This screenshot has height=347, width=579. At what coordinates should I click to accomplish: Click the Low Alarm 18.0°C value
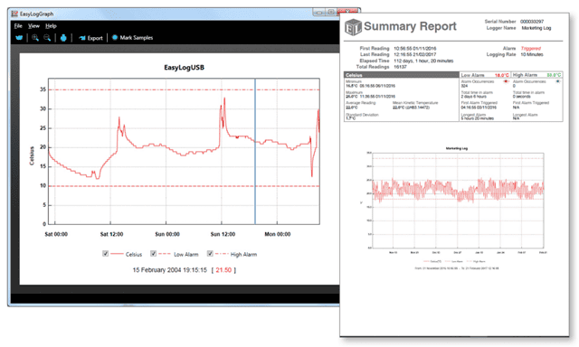502,75
